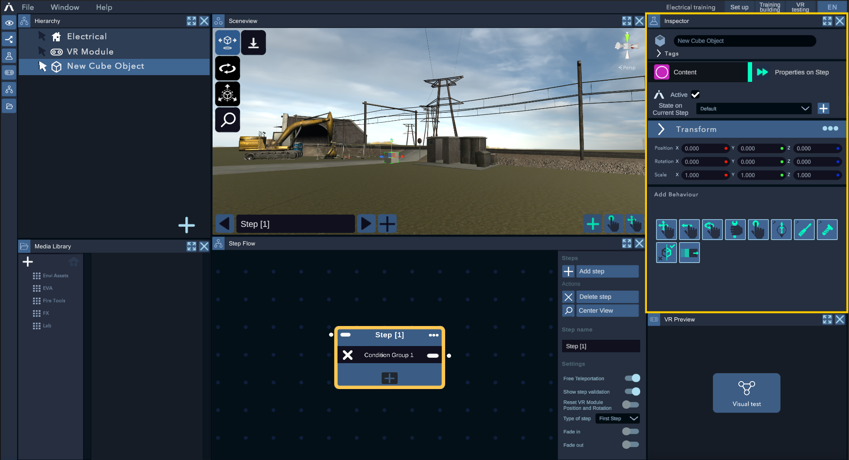Select the magnifier tool in the Sceneview toolbar
The width and height of the screenshot is (849, 460).
[x=227, y=120]
